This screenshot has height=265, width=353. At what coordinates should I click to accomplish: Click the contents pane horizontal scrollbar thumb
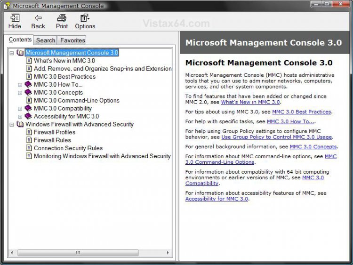tap(78, 253)
